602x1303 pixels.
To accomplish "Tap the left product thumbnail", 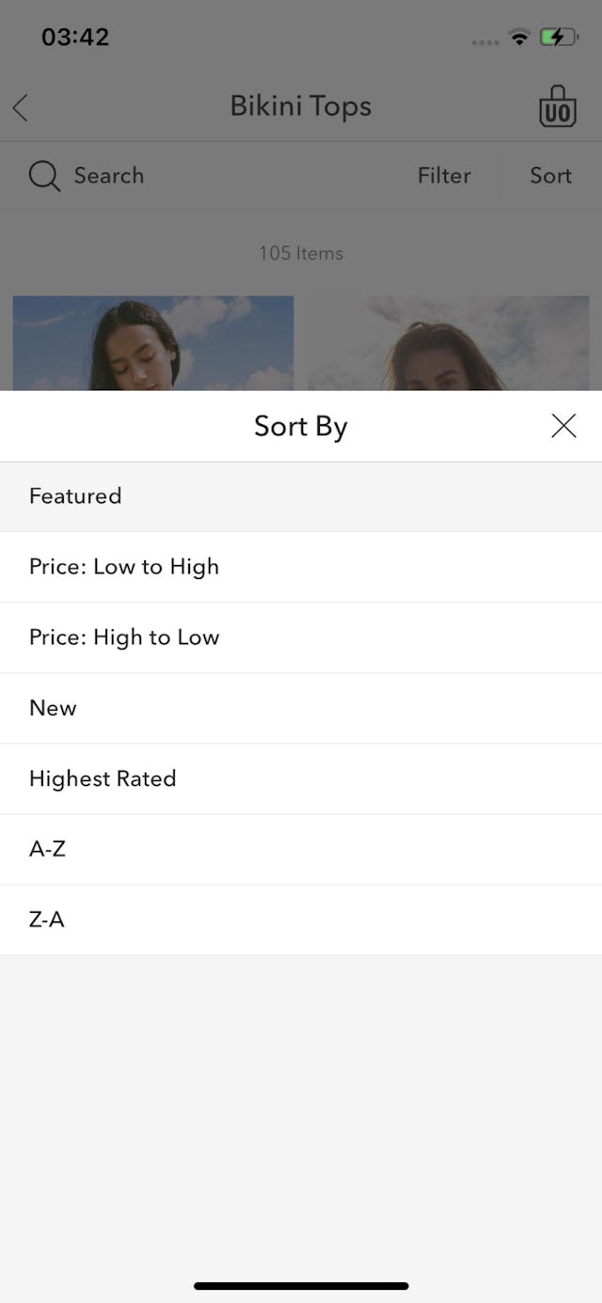I will [x=152, y=348].
